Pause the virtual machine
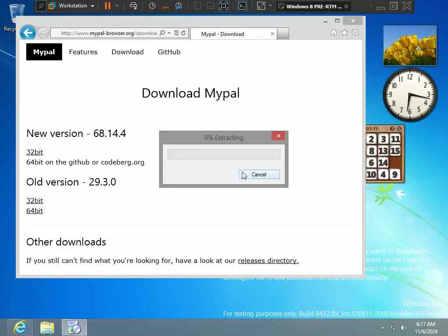This screenshot has height=336, width=448. (108, 6)
